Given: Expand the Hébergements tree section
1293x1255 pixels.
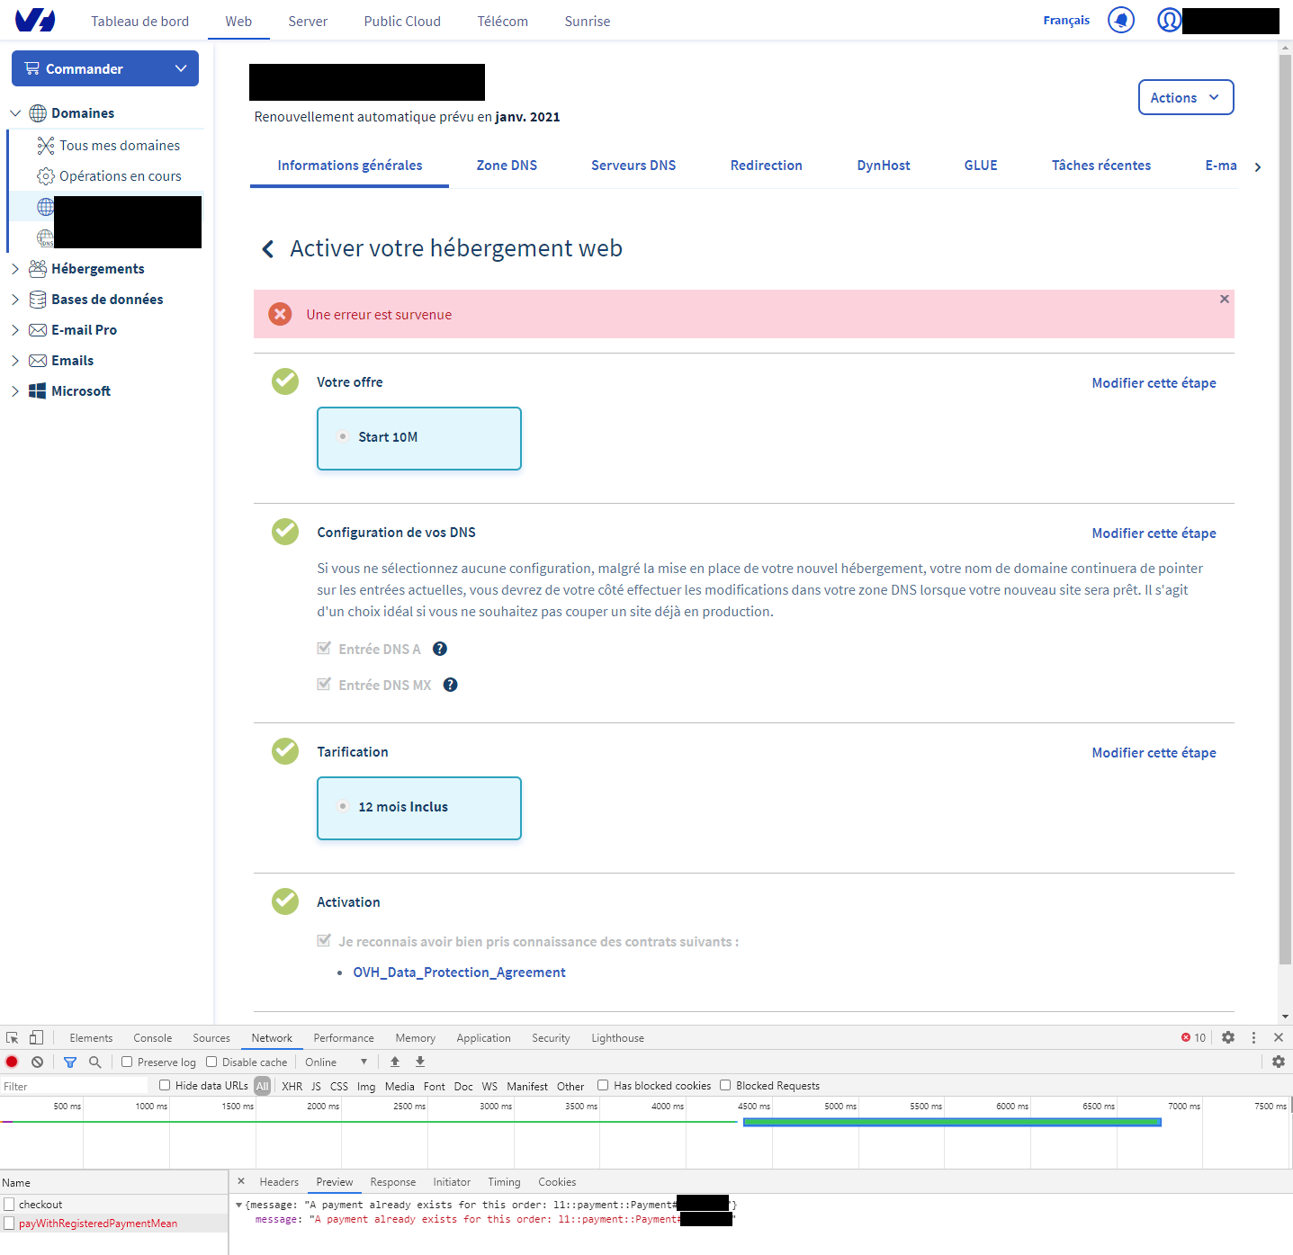Looking at the screenshot, I should click(15, 269).
